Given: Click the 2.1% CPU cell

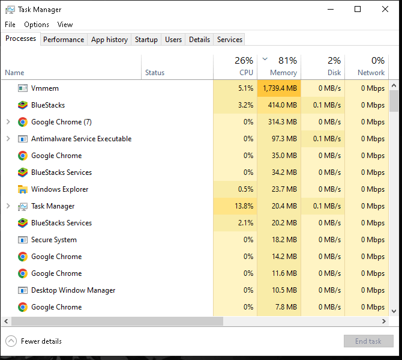Looking at the screenshot, I should click(235, 223).
